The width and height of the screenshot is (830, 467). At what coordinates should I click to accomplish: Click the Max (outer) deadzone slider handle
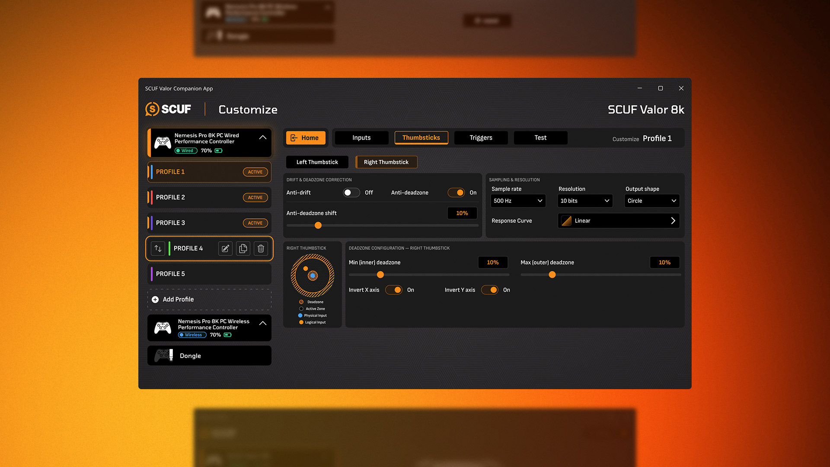(x=552, y=275)
